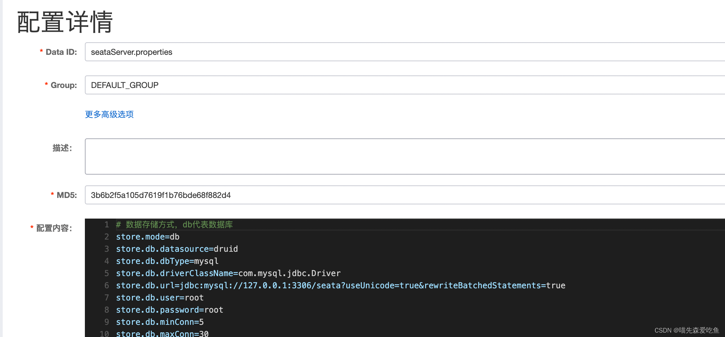Click line store.db.dbType=mysql
The image size is (725, 337).
tap(167, 261)
